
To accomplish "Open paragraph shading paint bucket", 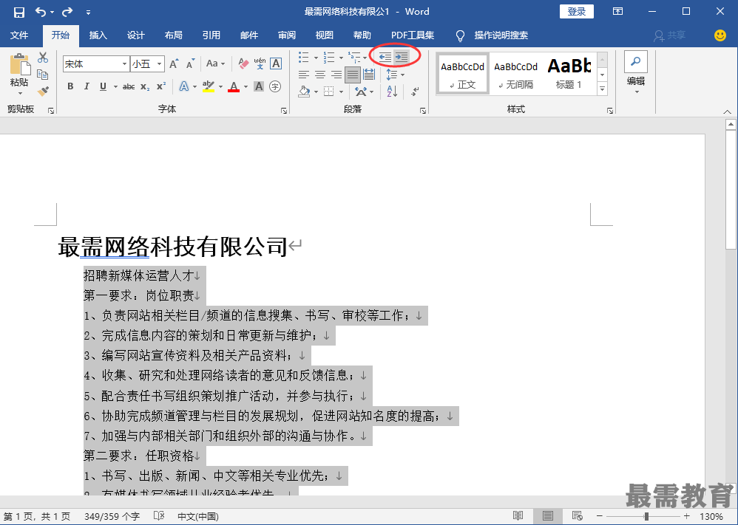I will point(304,91).
